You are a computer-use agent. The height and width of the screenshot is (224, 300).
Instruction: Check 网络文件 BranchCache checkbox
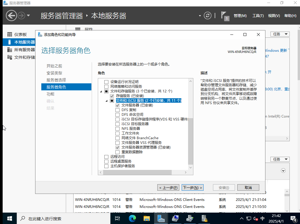117,138
